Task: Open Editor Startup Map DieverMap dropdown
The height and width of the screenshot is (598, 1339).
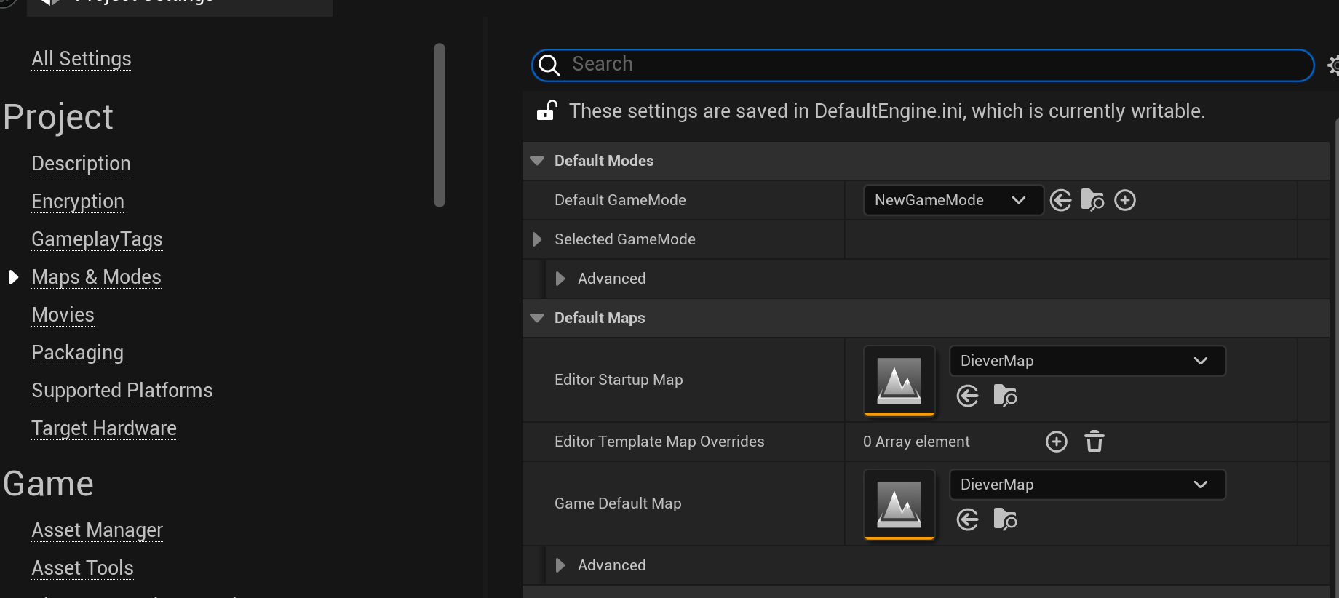Action: pyautogui.click(x=1087, y=361)
